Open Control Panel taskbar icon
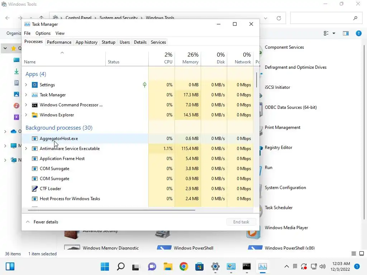 [231, 266]
